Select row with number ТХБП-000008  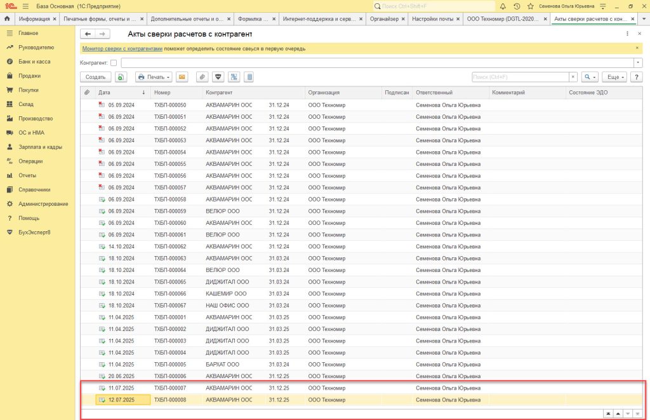click(361, 400)
